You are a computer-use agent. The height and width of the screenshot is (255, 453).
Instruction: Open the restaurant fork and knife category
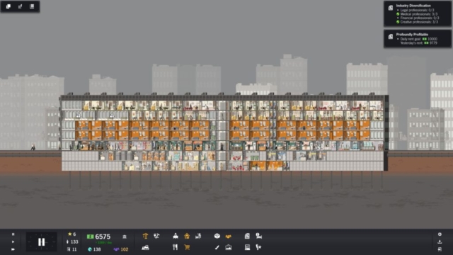coord(175,247)
